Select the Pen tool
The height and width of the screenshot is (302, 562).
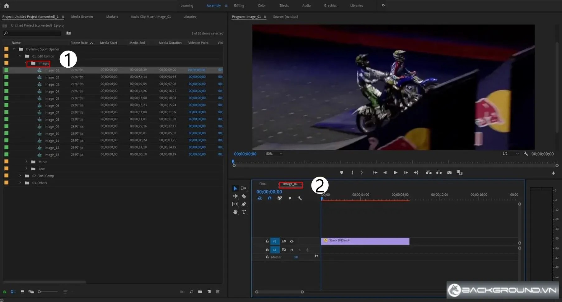[x=244, y=204]
